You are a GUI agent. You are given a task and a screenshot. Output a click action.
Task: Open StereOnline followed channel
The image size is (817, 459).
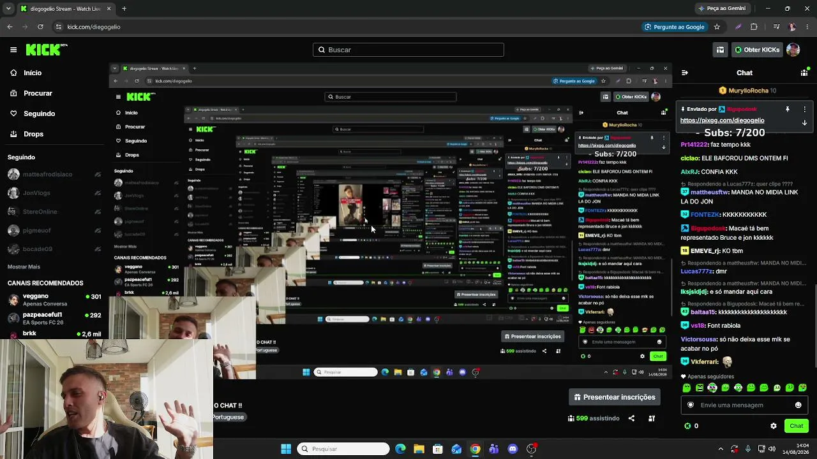point(54,212)
